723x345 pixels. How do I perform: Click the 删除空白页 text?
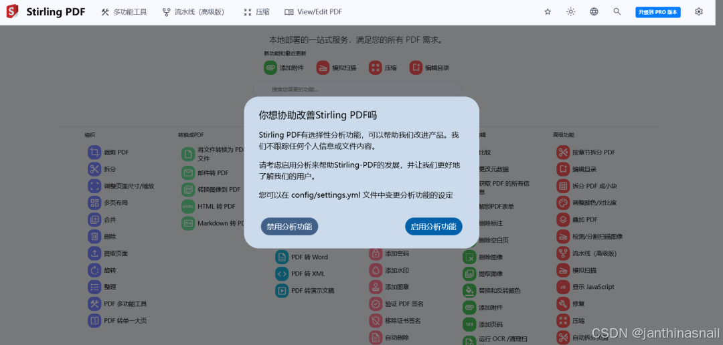pyautogui.click(x=494, y=240)
